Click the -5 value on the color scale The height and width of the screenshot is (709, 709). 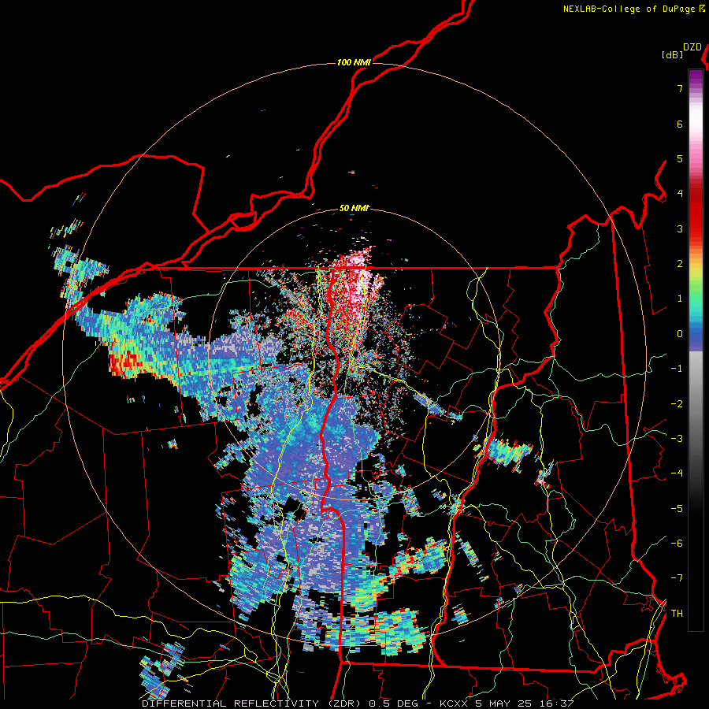coord(677,509)
